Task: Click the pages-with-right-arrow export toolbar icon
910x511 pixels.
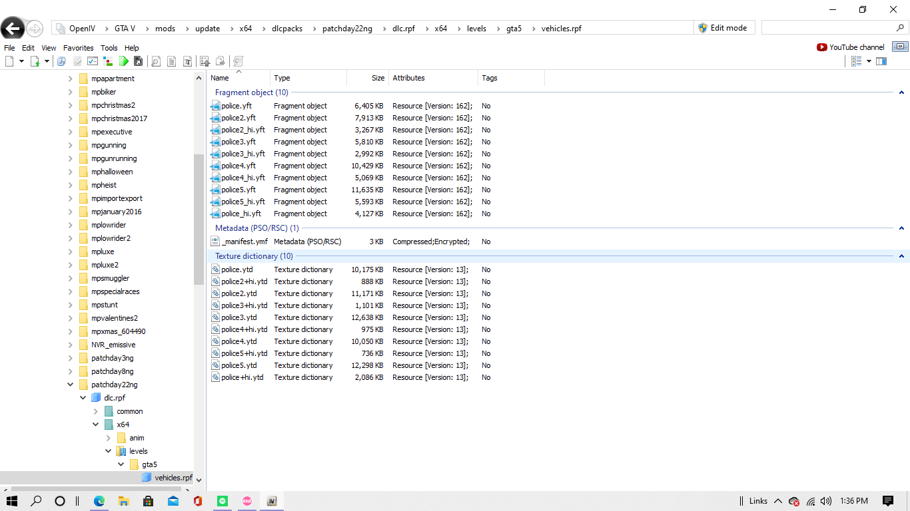Action: pos(221,61)
